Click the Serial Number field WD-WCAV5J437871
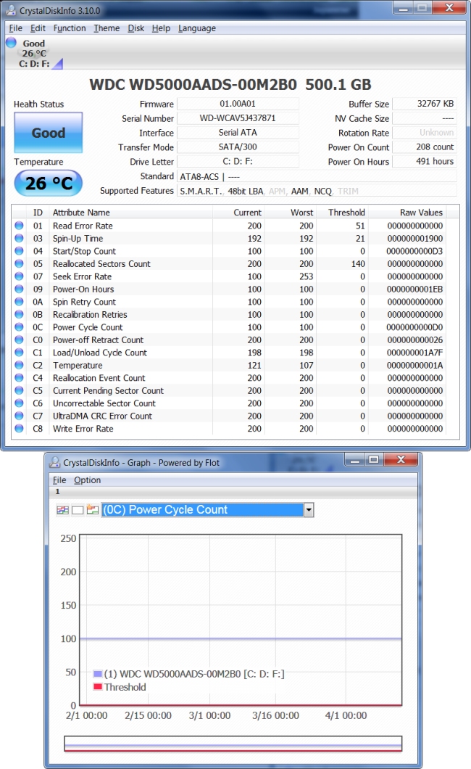This screenshot has width=471, height=769. click(x=238, y=118)
